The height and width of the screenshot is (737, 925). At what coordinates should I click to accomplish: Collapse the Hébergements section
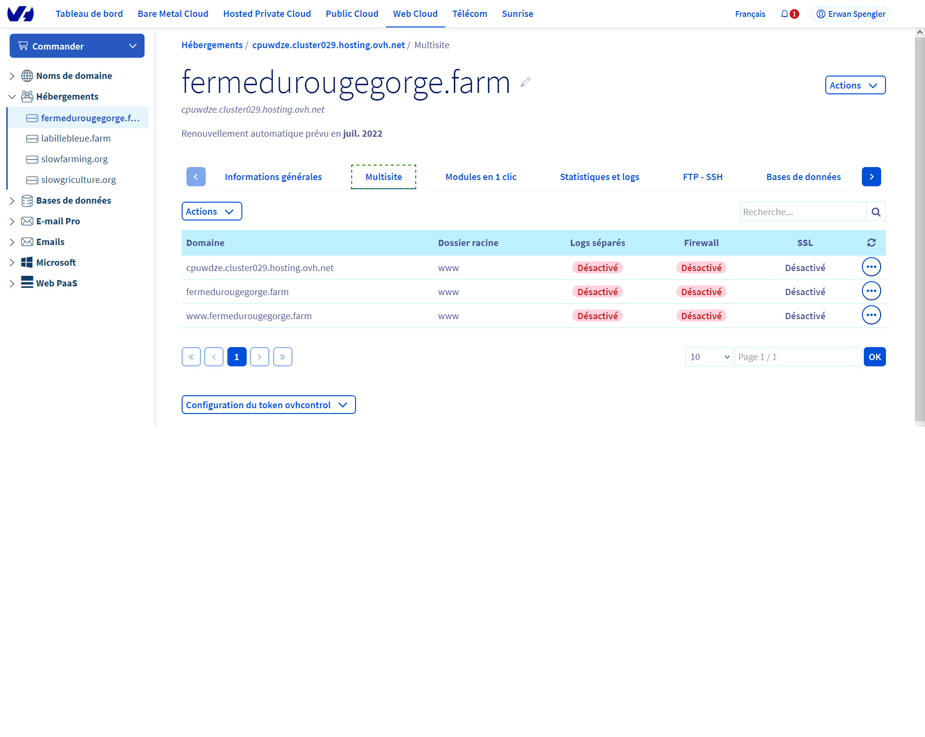[x=12, y=97]
